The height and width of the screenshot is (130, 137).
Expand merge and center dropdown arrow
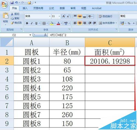[116, 23]
